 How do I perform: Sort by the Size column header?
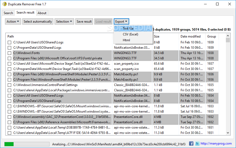pos(166,36)
